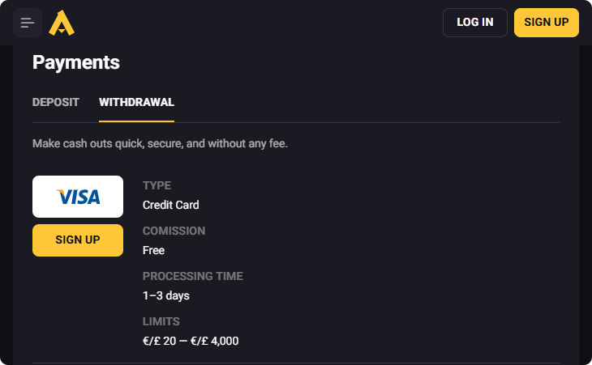Click the Visa card logo
Image resolution: width=592 pixels, height=365 pixels.
pyautogui.click(x=78, y=197)
